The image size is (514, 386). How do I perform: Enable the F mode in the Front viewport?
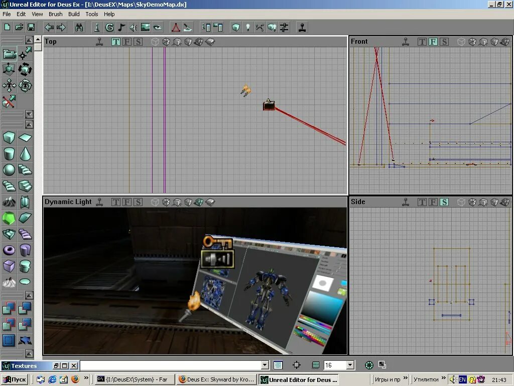point(433,42)
